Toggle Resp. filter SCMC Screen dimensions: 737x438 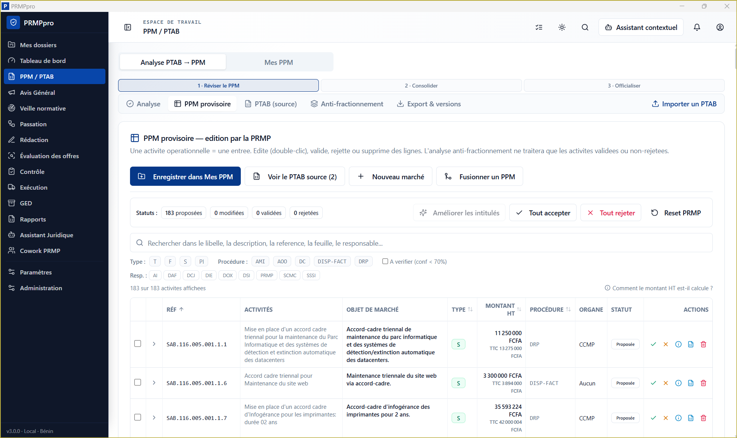click(x=290, y=275)
